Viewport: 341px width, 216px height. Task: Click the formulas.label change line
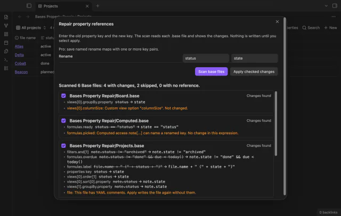pyautogui.click(x=151, y=167)
